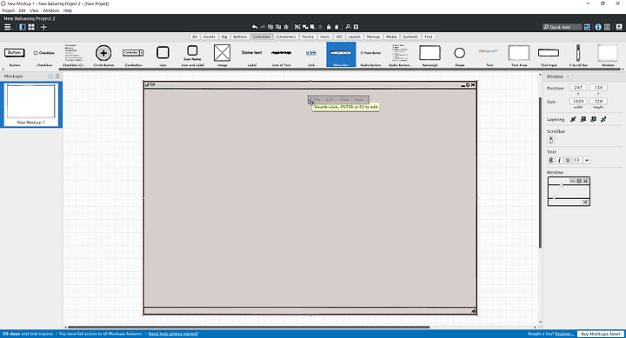Click the Quick Add search field
Screen dimensions: 626x338
562,27
